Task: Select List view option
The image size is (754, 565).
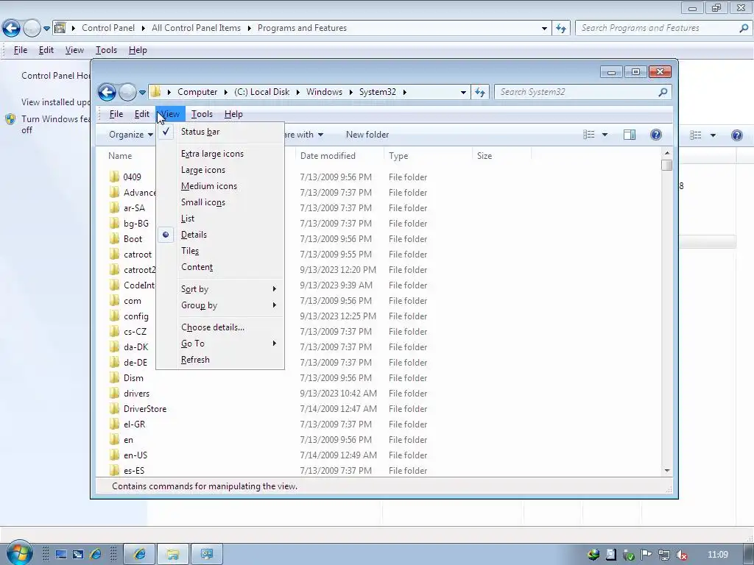Action: [220, 218]
